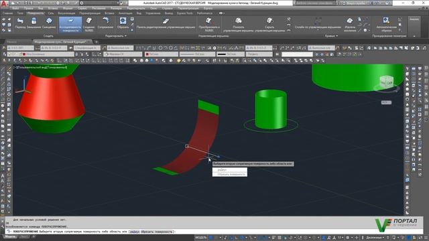This screenshot has width=429, height=241.
Task: Select the Обрезать trim surface tool
Action: click(x=123, y=23)
